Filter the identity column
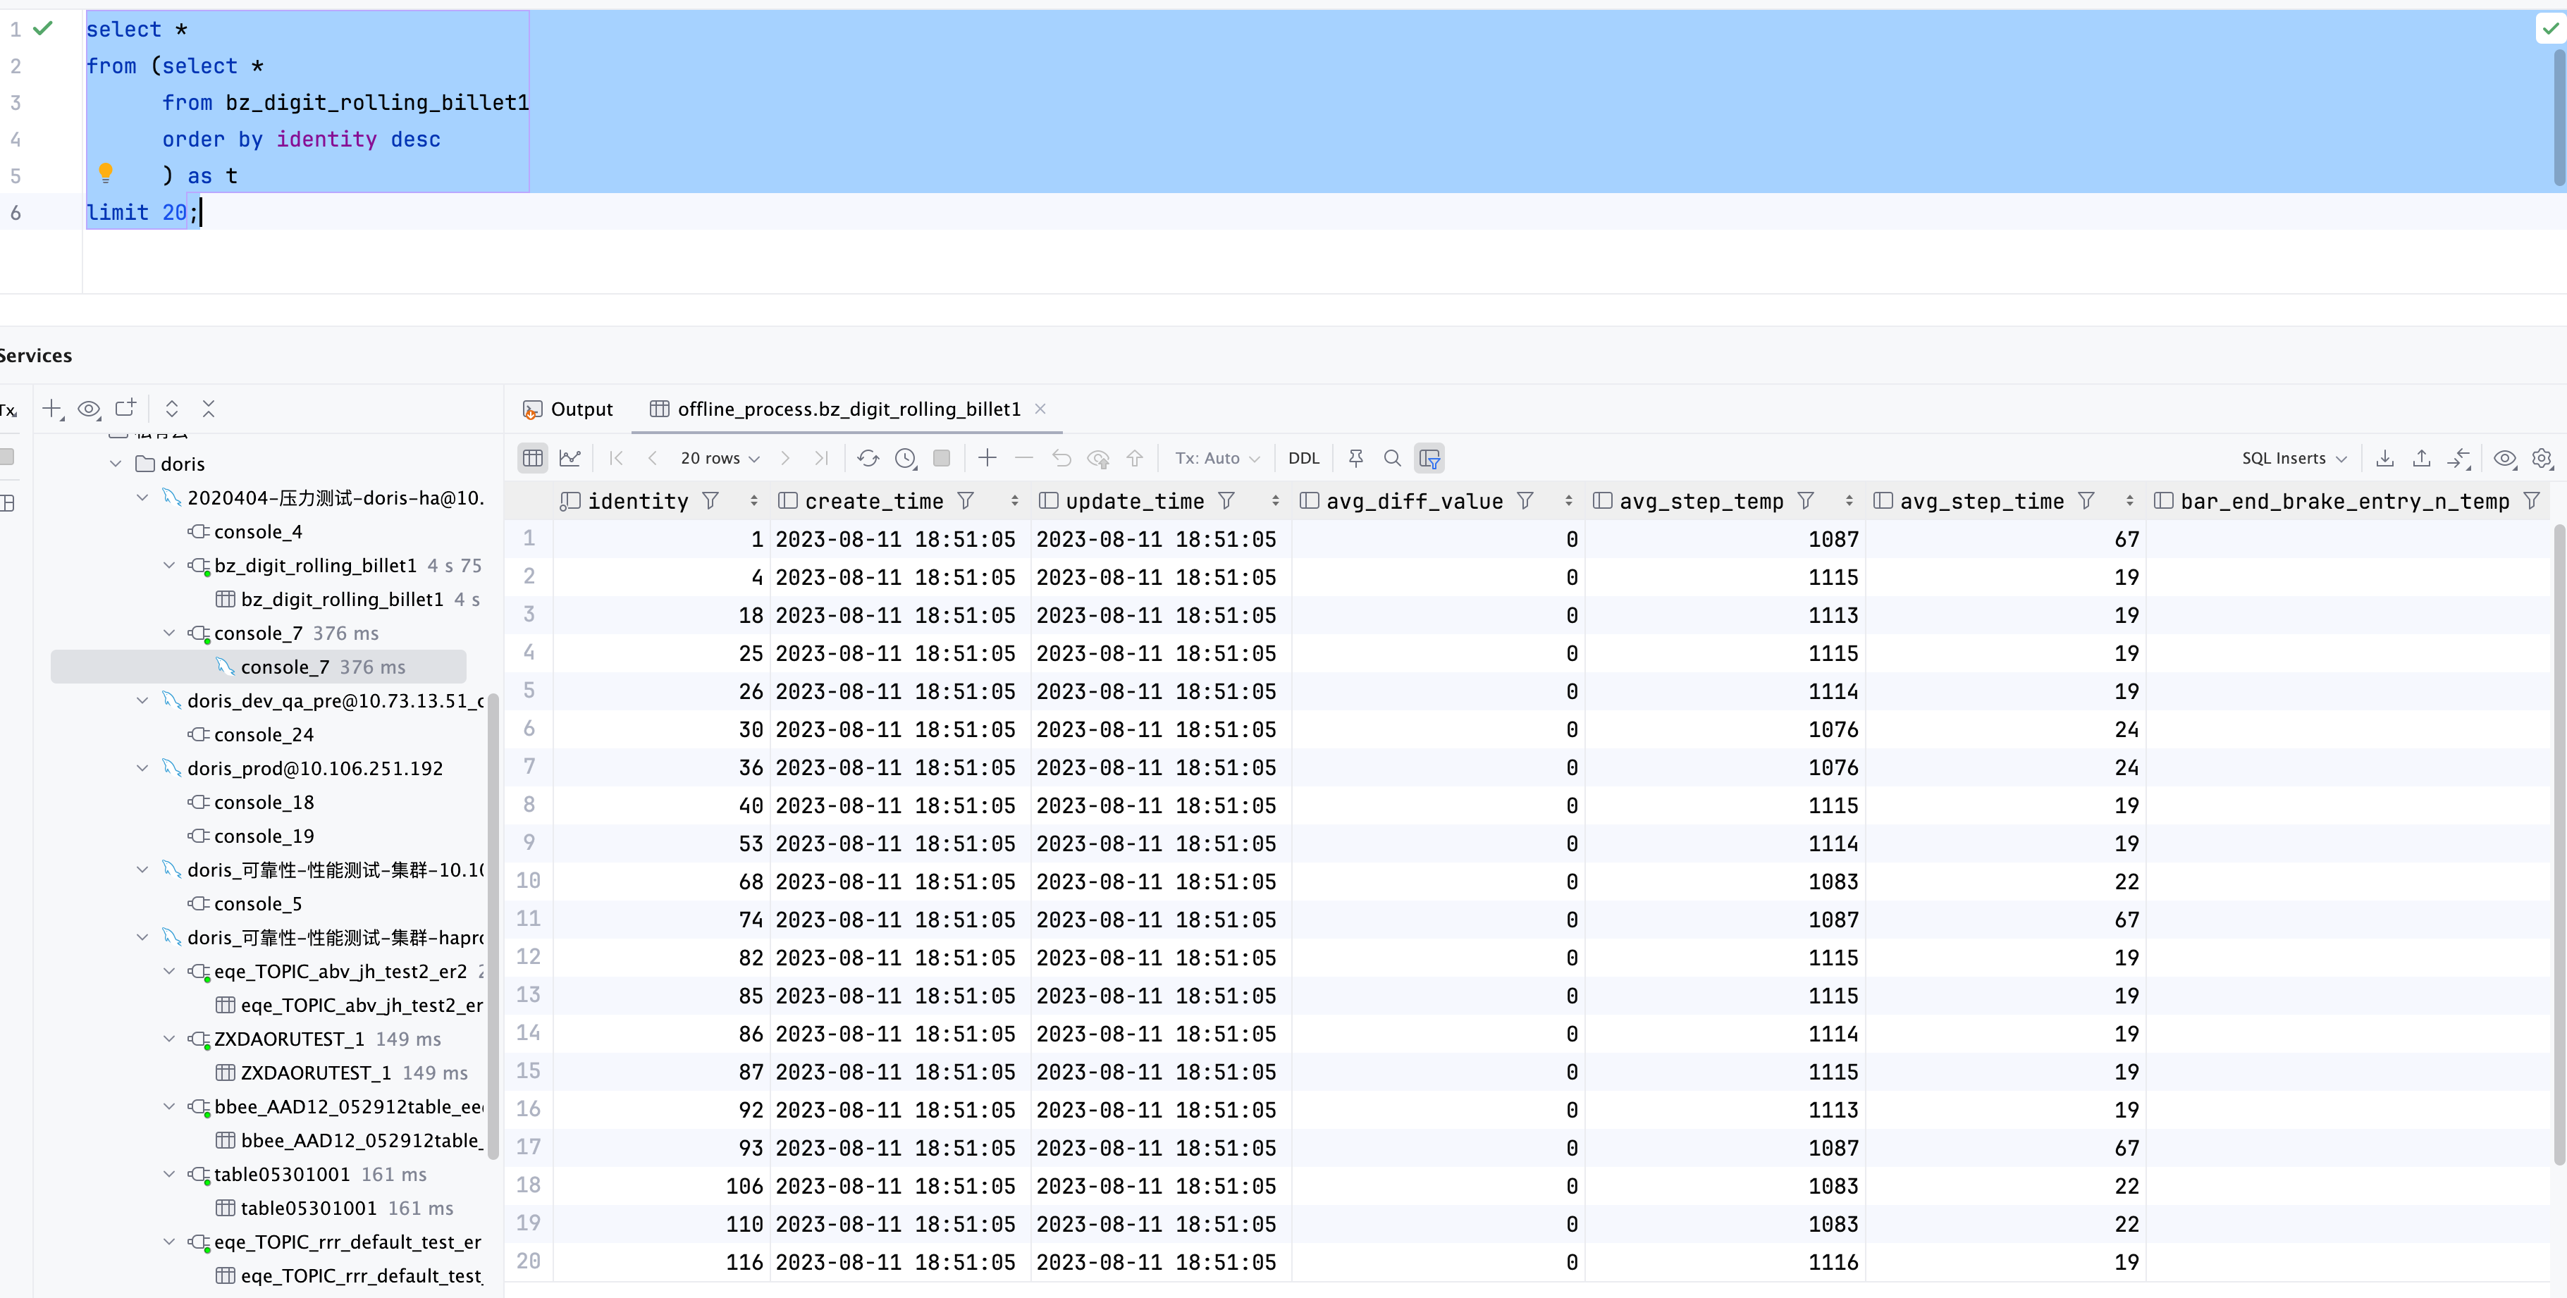2567x1298 pixels. coord(710,501)
